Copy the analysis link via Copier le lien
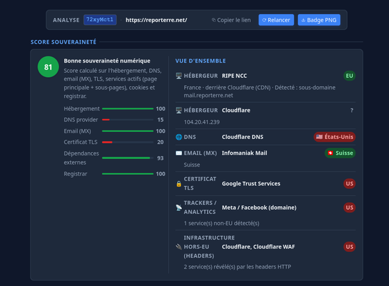Image resolution: width=389 pixels, height=286 pixels. (231, 20)
